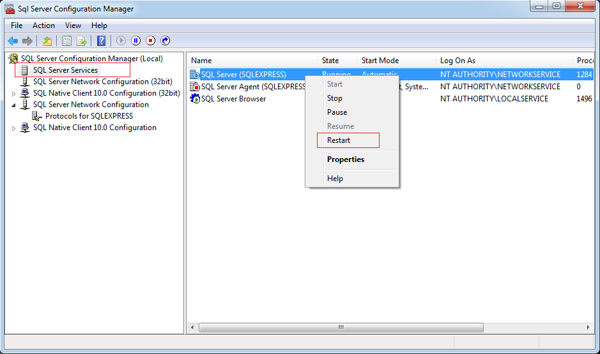This screenshot has width=600, height=354.
Task: Select SQL Server Configuration Manager (Local) root label
Action: point(92,59)
